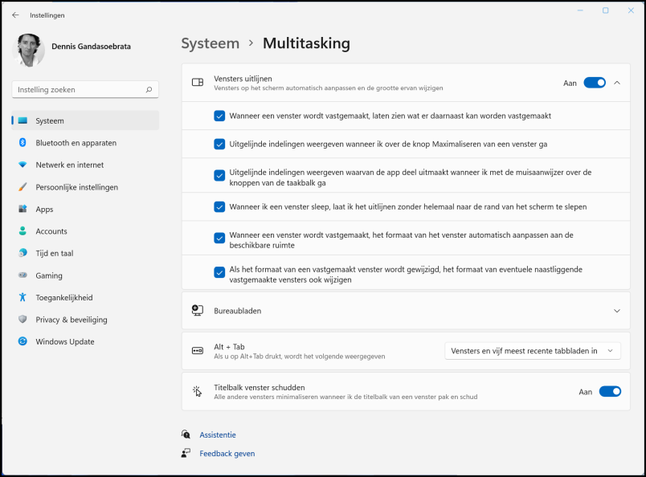Image resolution: width=646 pixels, height=477 pixels.
Task: Click the Netwerk en internet wifi icon
Action: [22, 165]
